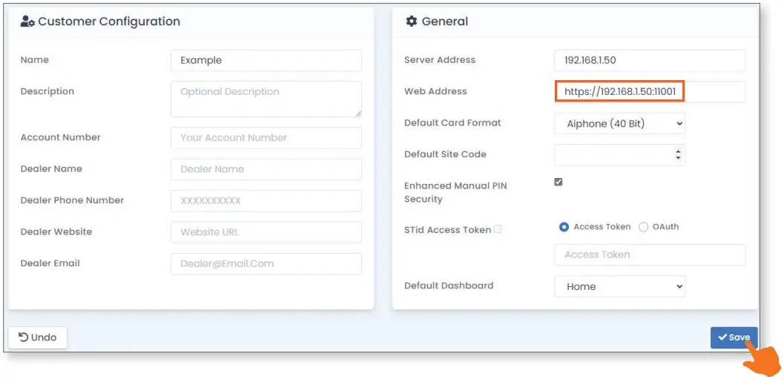Click into the Description text area
The image size is (784, 379).
pos(266,99)
